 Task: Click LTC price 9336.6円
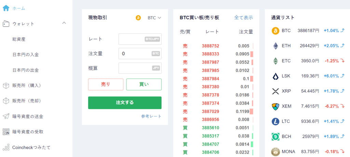[x=310, y=122]
